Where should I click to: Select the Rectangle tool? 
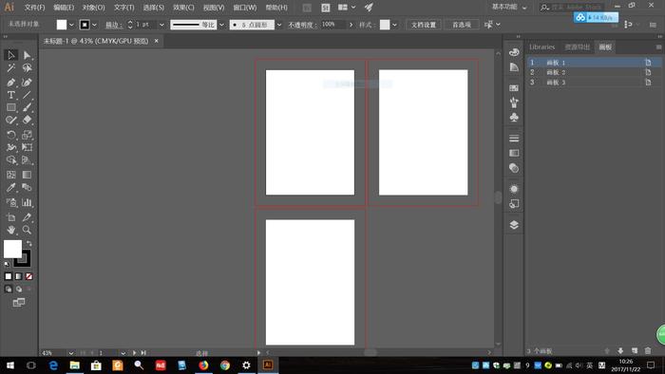pos(11,107)
